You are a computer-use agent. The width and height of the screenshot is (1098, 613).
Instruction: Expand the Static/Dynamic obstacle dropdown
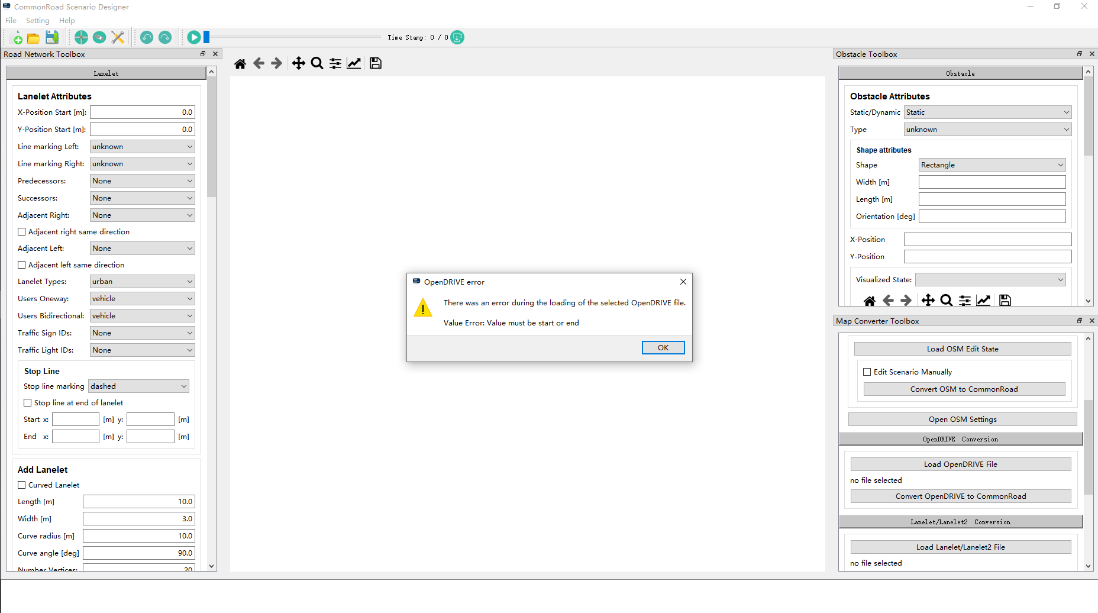pos(987,112)
